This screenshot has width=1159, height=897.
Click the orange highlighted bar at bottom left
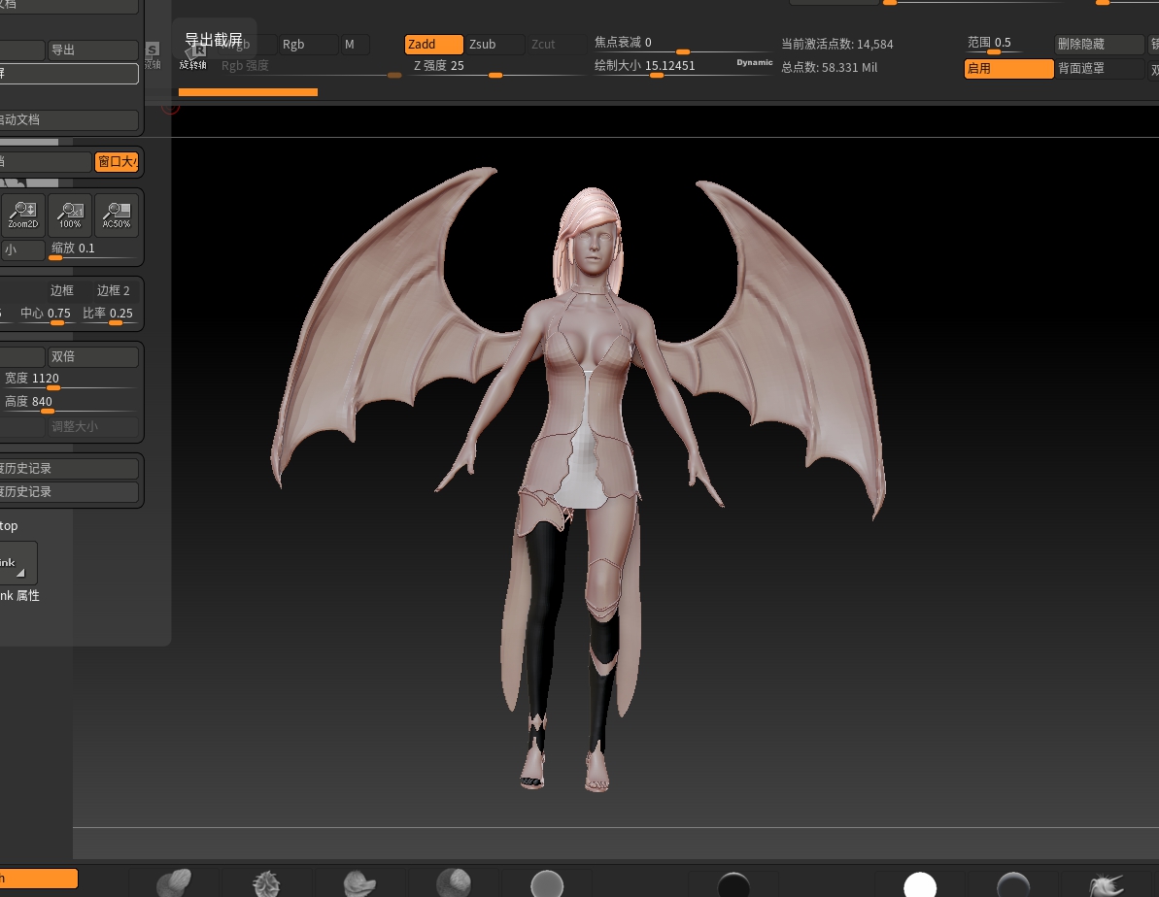coord(39,879)
